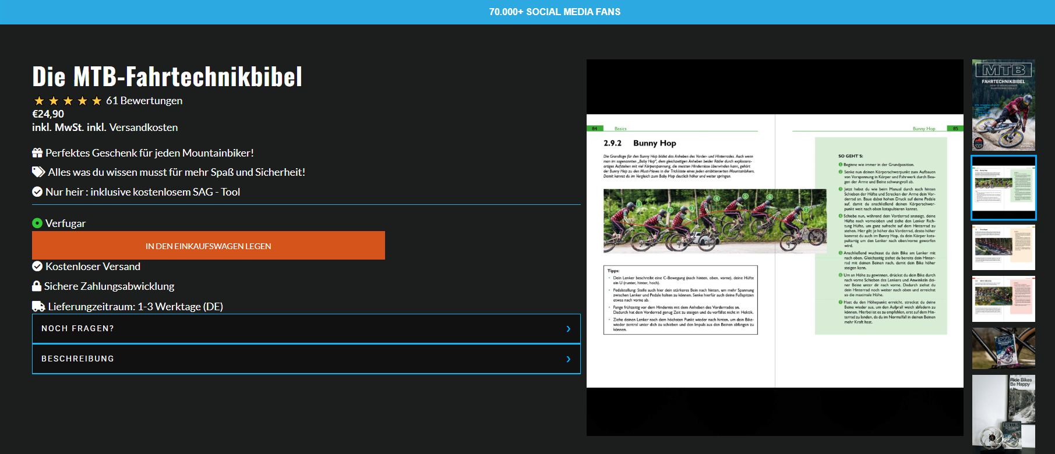
Task: Click the first rating star
Action: click(39, 101)
